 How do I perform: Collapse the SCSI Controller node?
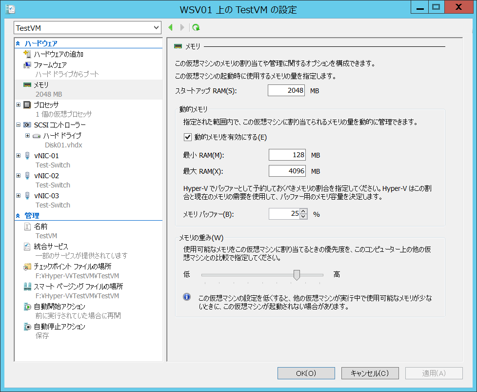[18, 125]
